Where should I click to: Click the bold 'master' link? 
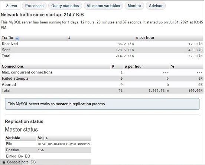(62, 104)
